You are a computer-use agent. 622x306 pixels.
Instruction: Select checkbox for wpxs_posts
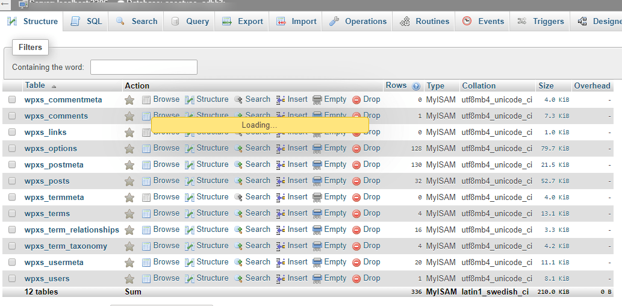12,181
